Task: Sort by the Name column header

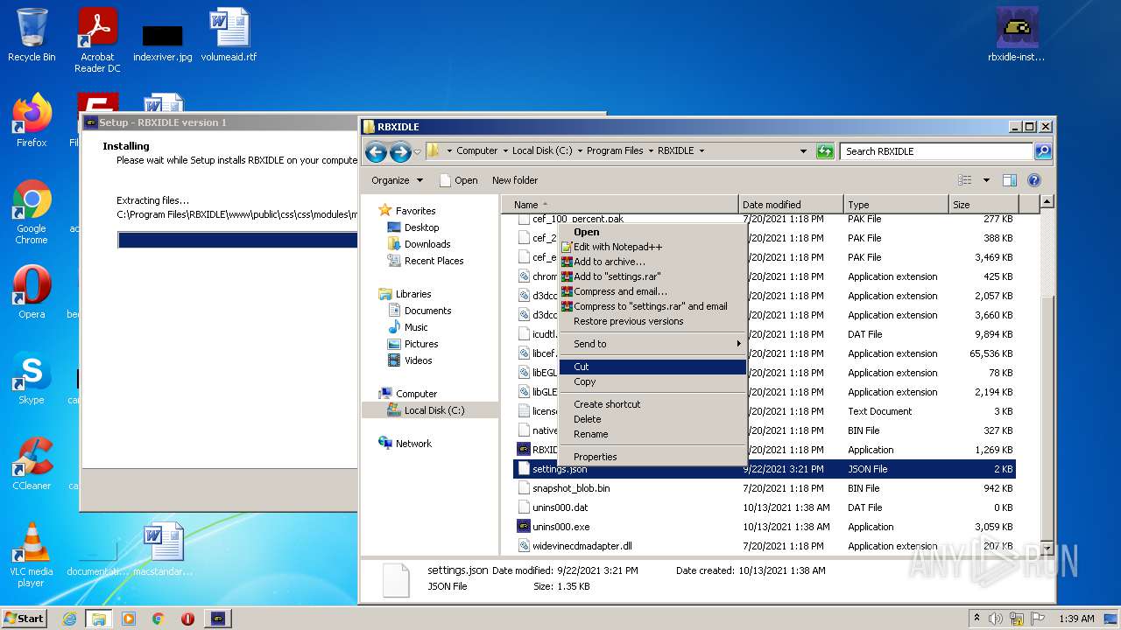Action: tap(621, 205)
